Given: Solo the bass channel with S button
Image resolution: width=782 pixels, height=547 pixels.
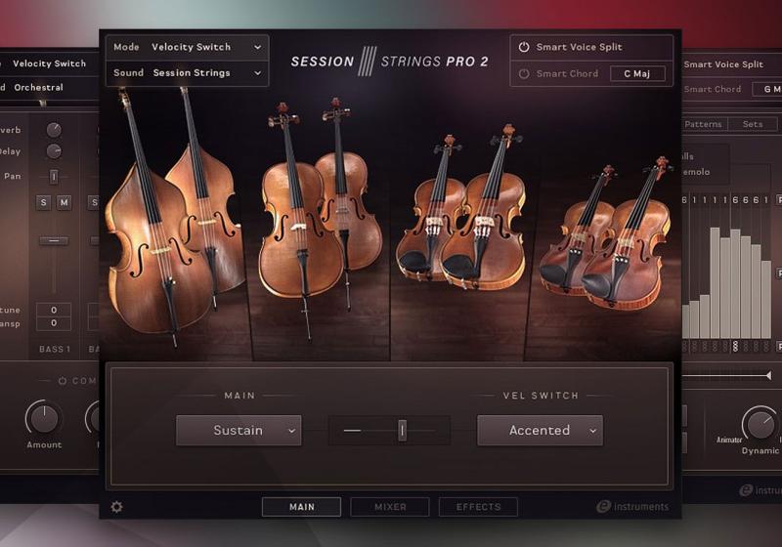Looking at the screenshot, I should (x=43, y=202).
